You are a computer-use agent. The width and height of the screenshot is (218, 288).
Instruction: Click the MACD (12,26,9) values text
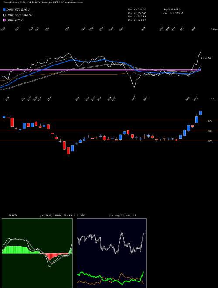(x=60, y=215)
